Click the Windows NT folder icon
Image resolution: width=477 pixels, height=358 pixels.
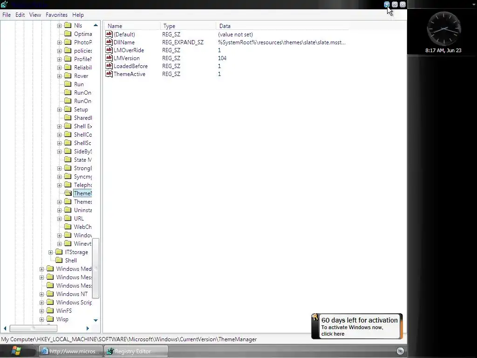pos(50,294)
